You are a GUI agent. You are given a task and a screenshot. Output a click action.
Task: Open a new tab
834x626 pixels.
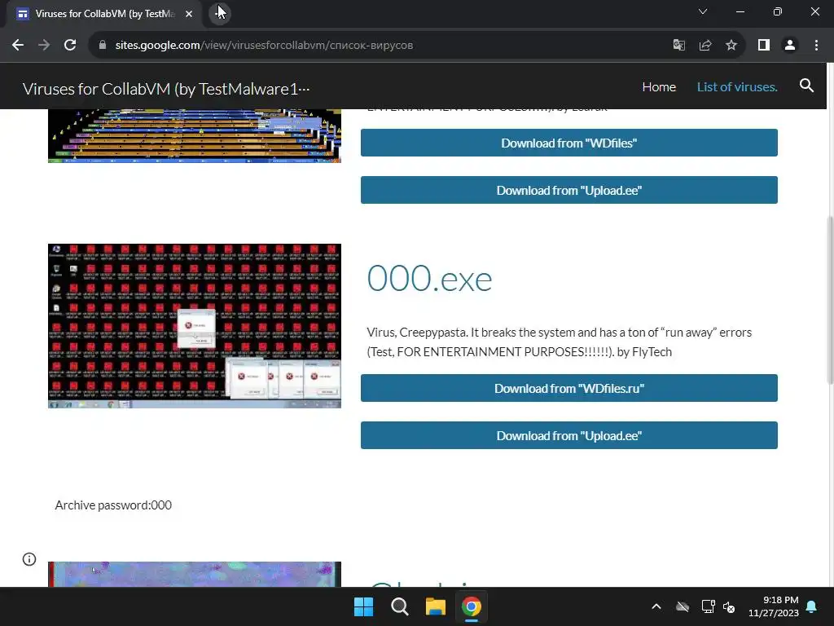tap(219, 13)
